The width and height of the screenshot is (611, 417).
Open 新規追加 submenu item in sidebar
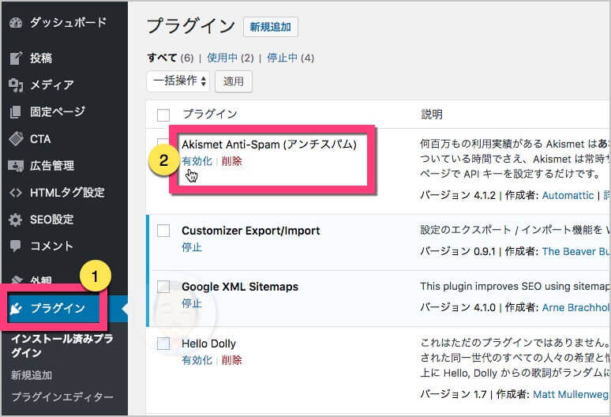tap(32, 375)
